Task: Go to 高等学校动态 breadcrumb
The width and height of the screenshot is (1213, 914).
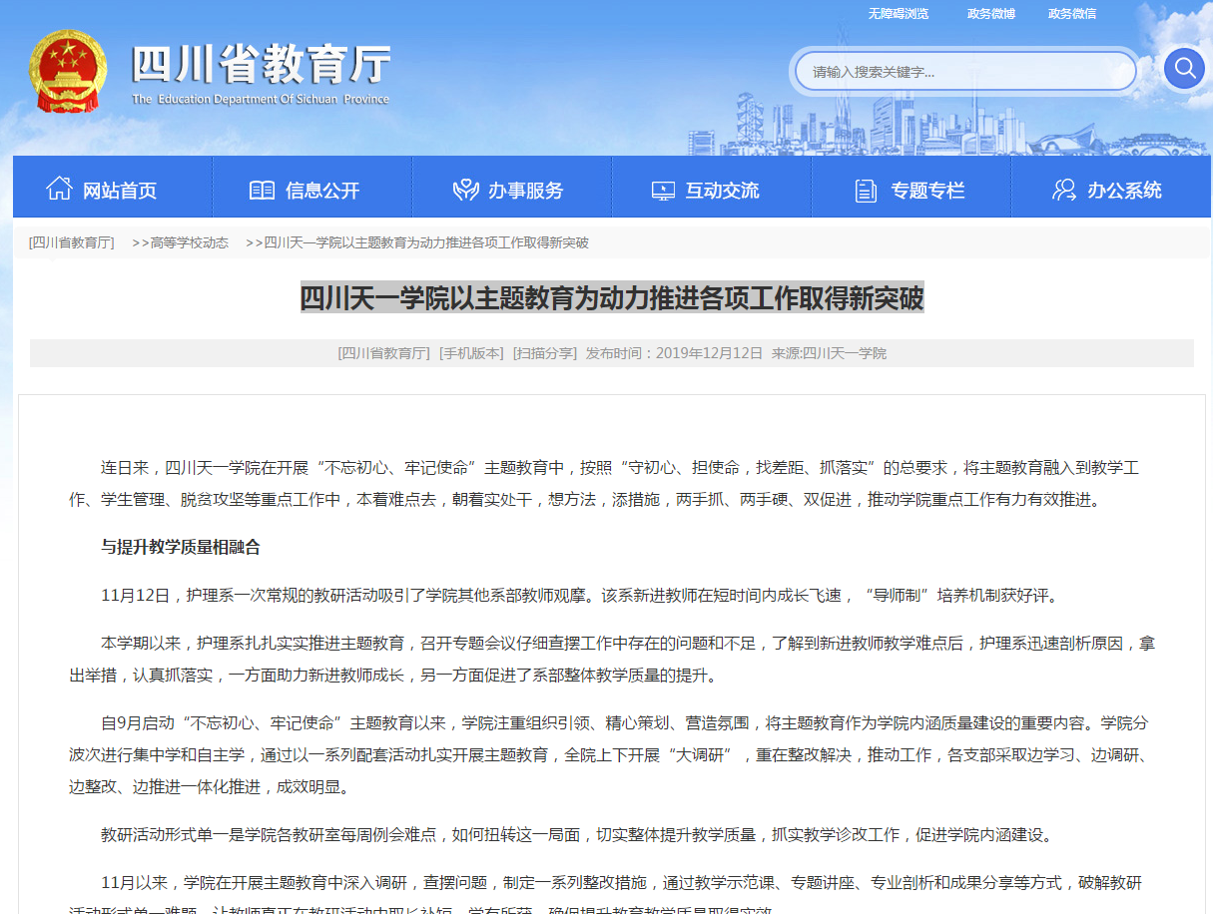Action: coord(188,242)
